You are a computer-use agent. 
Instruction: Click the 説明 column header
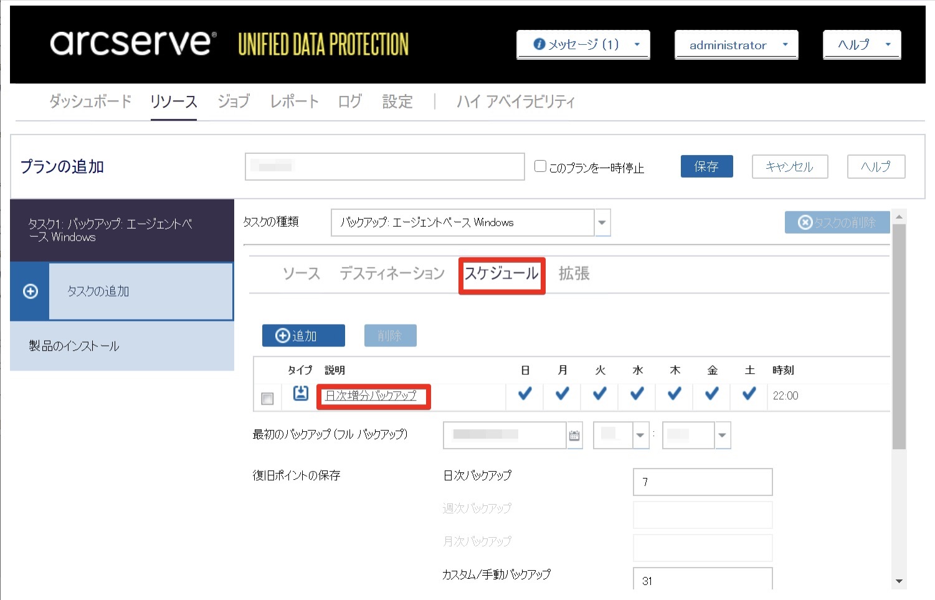[x=335, y=370]
